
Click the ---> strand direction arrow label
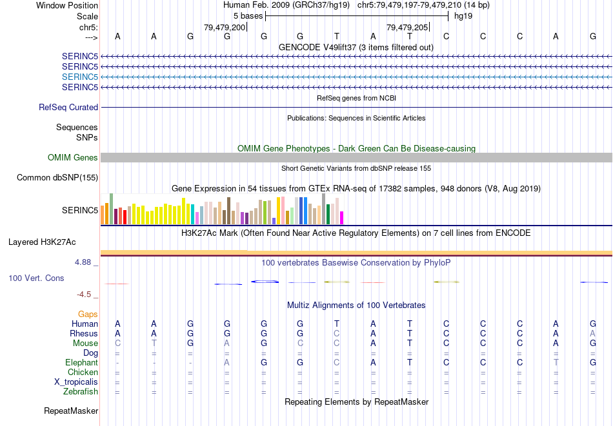pyautogui.click(x=91, y=37)
